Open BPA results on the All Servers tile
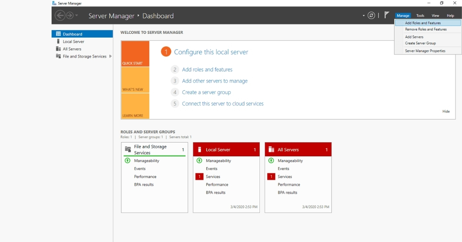Image resolution: width=462 pixels, height=242 pixels. (x=288, y=192)
